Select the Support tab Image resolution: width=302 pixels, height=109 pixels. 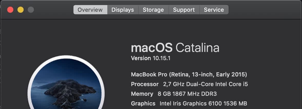click(184, 10)
